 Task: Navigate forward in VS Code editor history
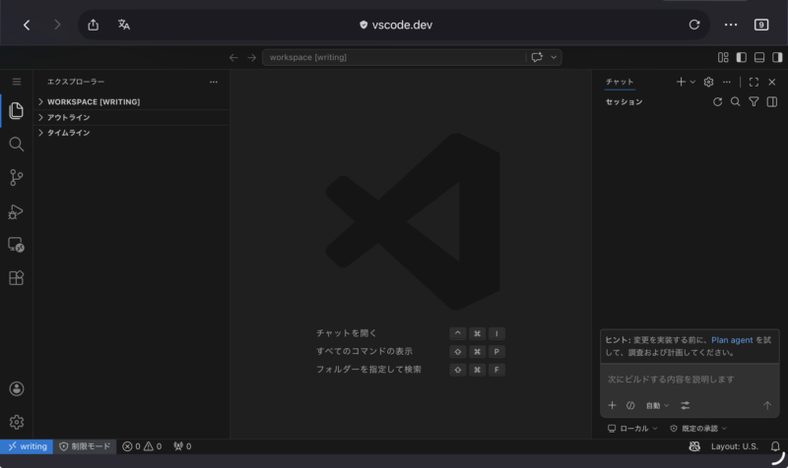[252, 58]
